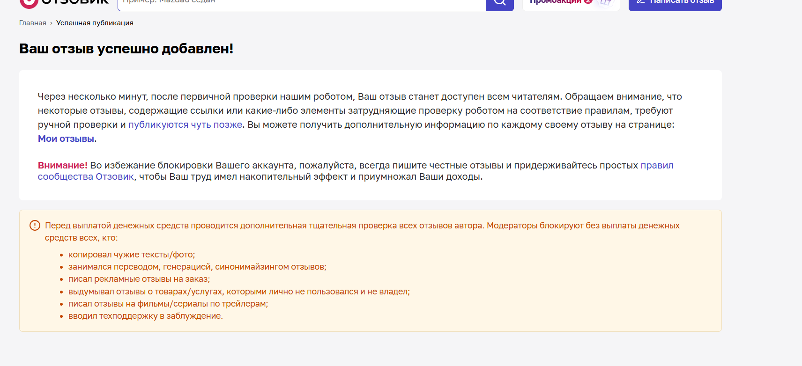Click 'Успешная публикация' breadcrumb text
Viewport: 802px width, 366px height.
click(95, 23)
